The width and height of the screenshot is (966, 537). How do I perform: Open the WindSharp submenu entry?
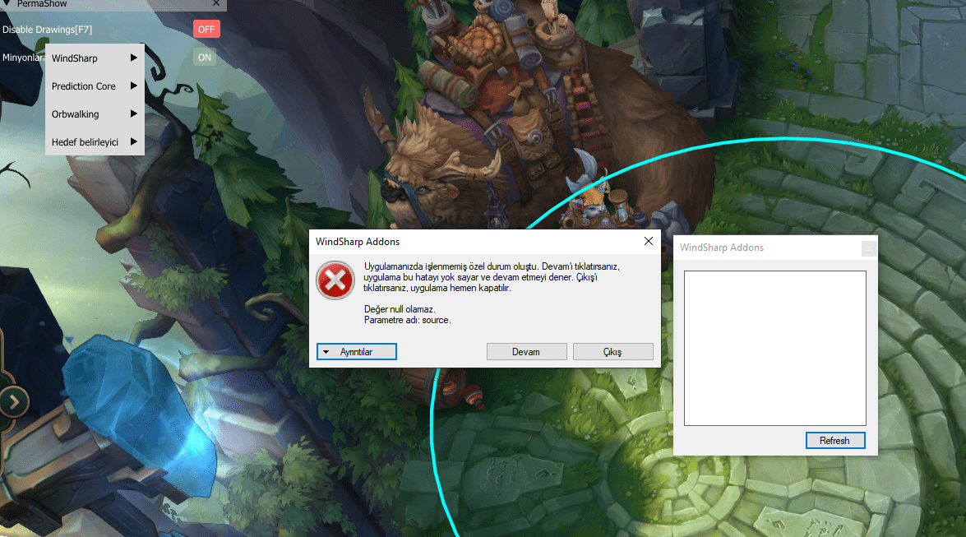coord(95,58)
